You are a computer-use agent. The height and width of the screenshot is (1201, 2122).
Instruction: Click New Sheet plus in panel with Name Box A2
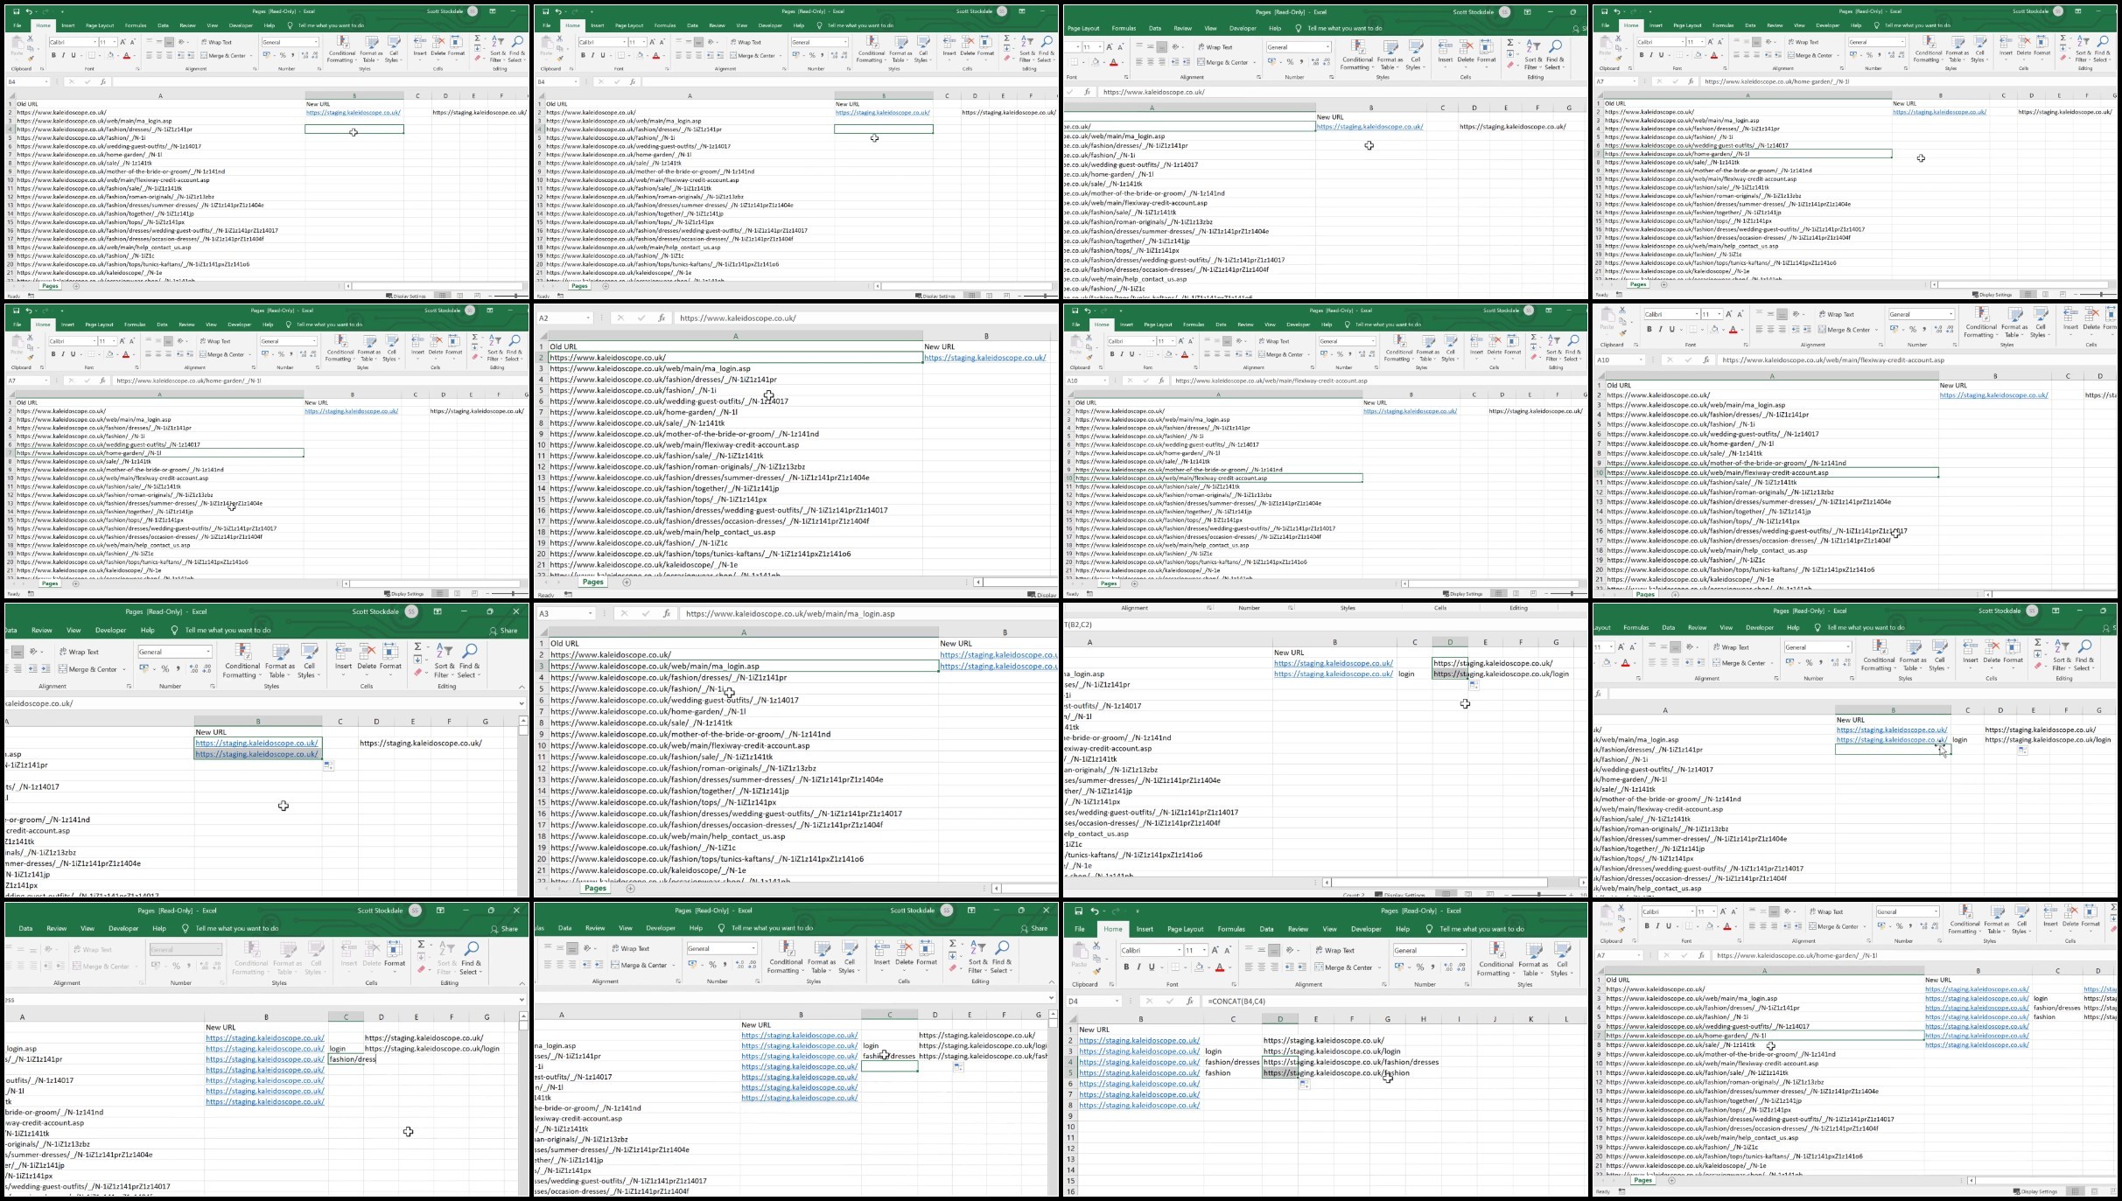627,582
